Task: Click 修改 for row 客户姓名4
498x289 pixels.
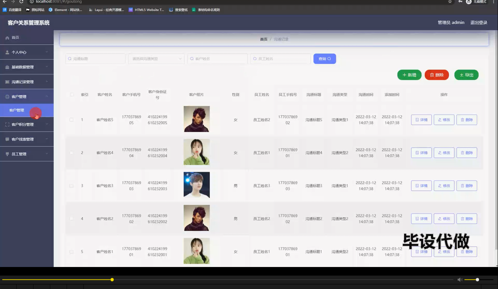Action: [x=444, y=153]
